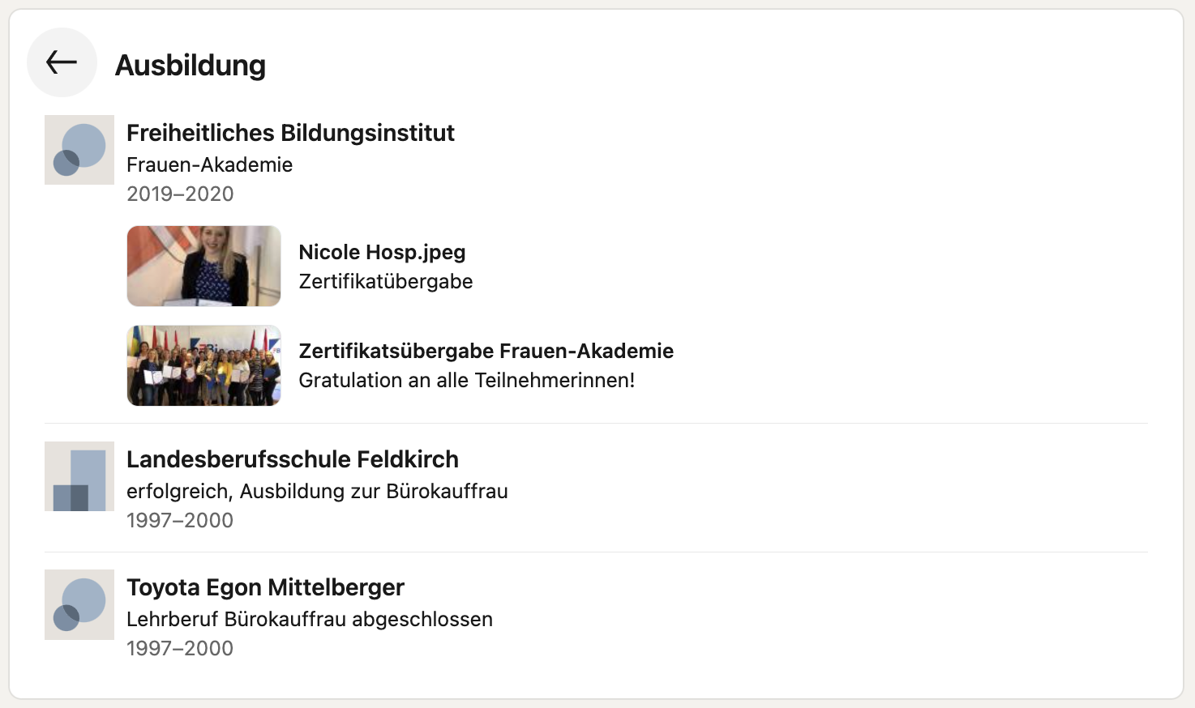Screen dimensions: 1195x708
Task: Click the Freiheitliches Bildungsinstitut title
Action: [x=290, y=133]
